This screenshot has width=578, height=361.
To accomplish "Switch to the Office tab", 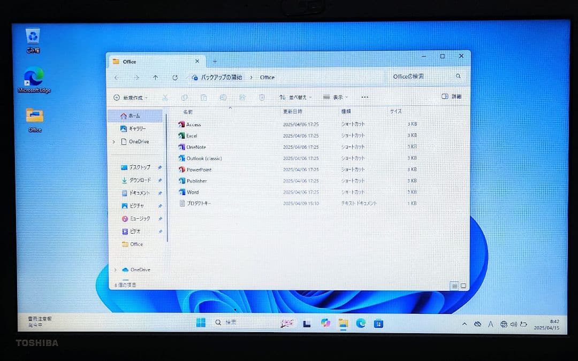I will point(128,62).
